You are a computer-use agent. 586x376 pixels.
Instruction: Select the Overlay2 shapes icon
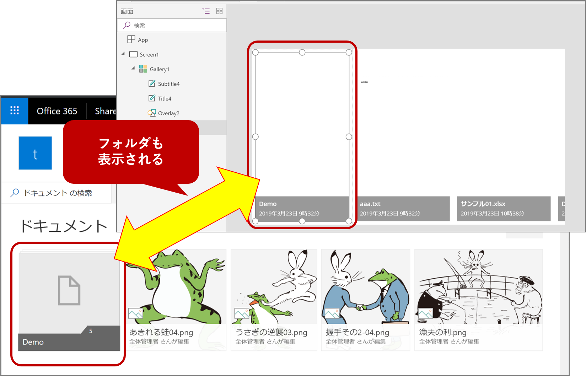point(151,113)
